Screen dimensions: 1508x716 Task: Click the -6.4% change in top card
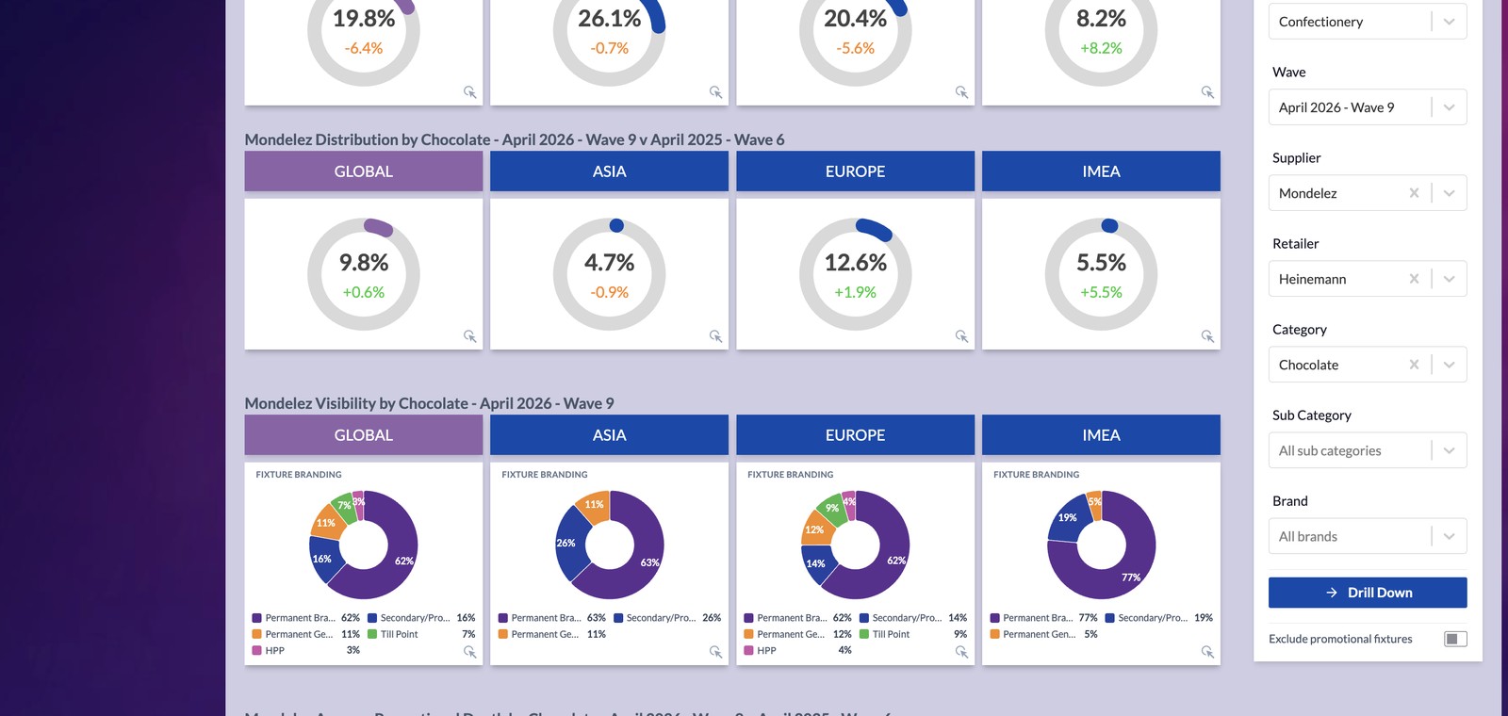click(x=364, y=48)
